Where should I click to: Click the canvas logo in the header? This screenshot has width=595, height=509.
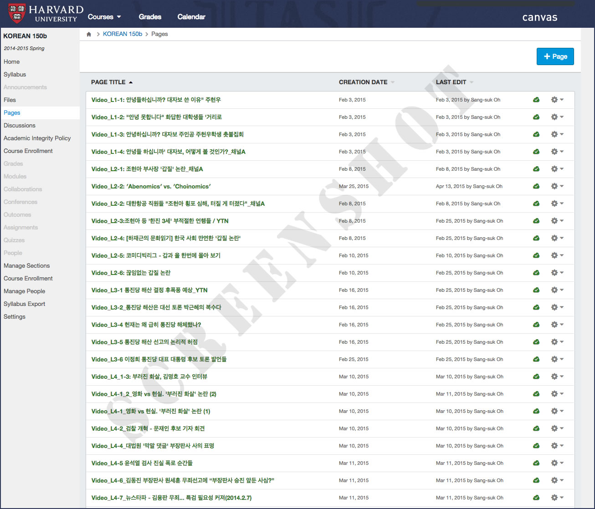point(540,18)
